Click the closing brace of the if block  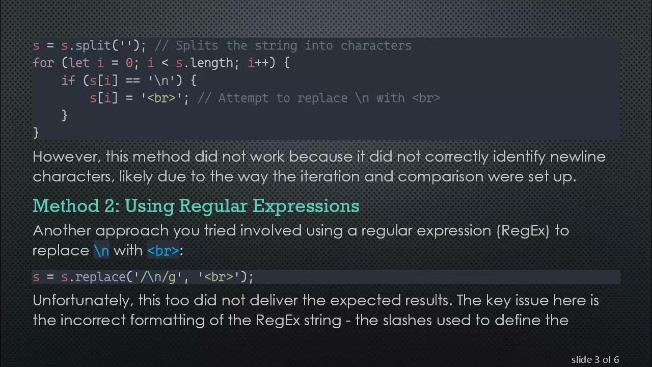pos(64,115)
